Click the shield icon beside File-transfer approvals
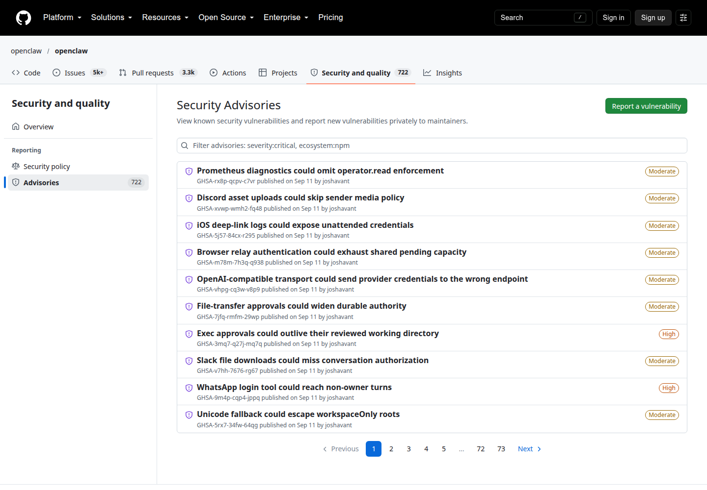Screen dimensions: 707x490 click(x=189, y=307)
